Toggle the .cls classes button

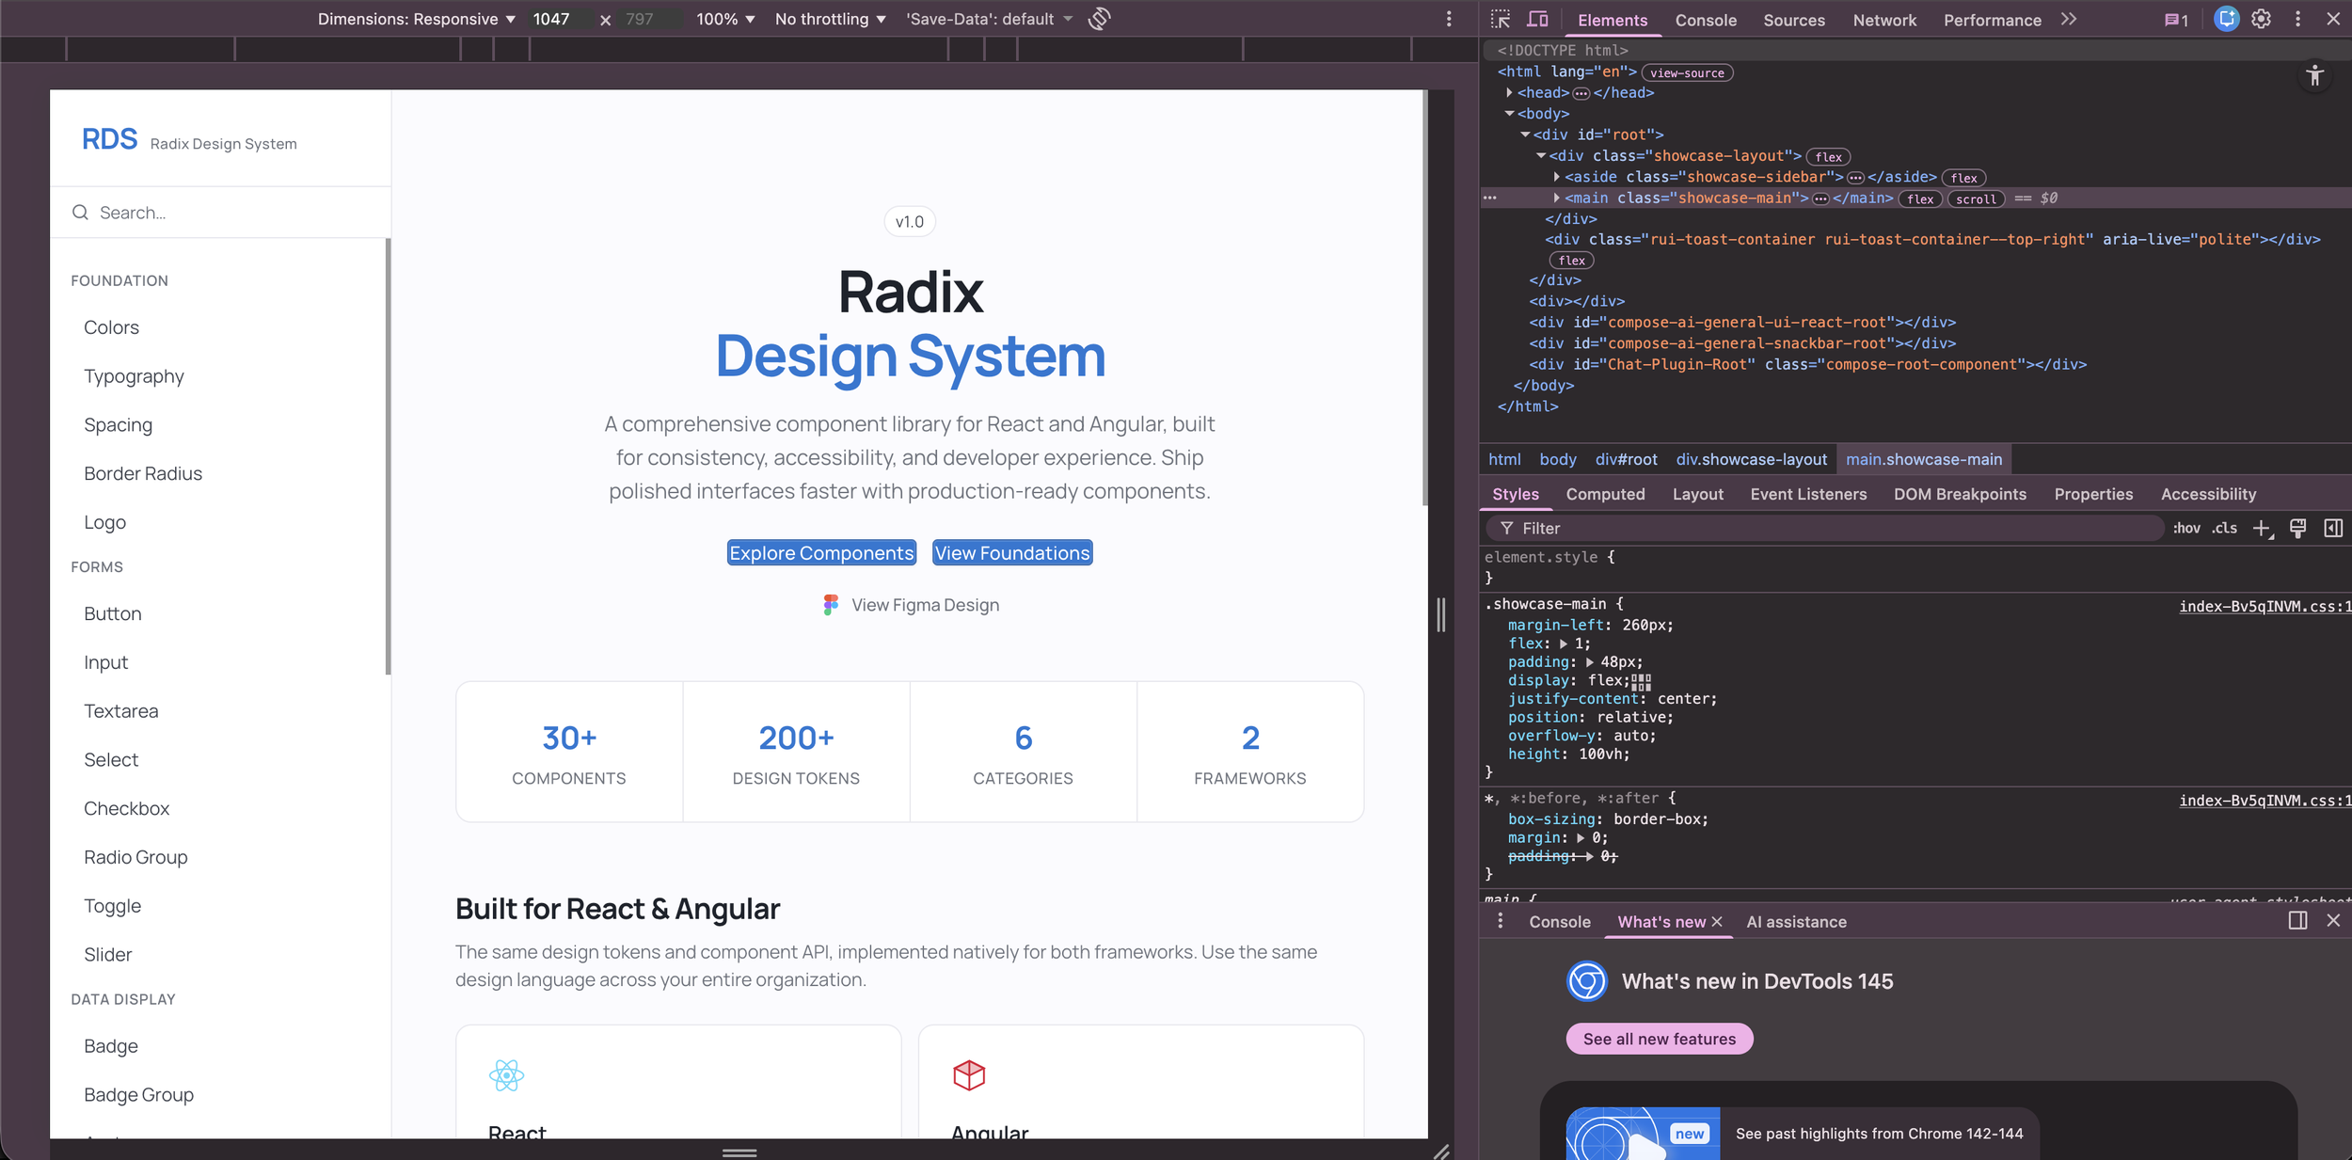[2225, 529]
